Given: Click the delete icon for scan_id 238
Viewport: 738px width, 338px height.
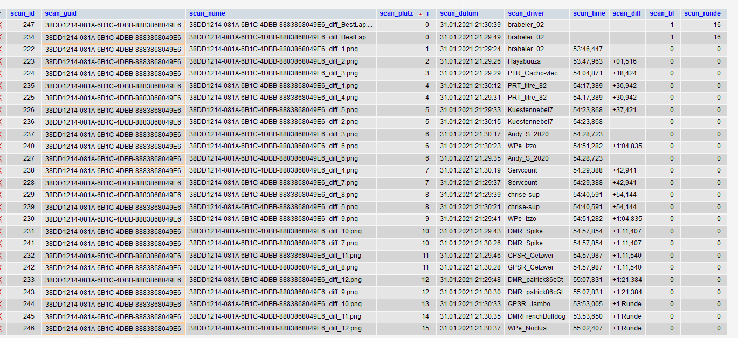Looking at the screenshot, I should 1,170.
